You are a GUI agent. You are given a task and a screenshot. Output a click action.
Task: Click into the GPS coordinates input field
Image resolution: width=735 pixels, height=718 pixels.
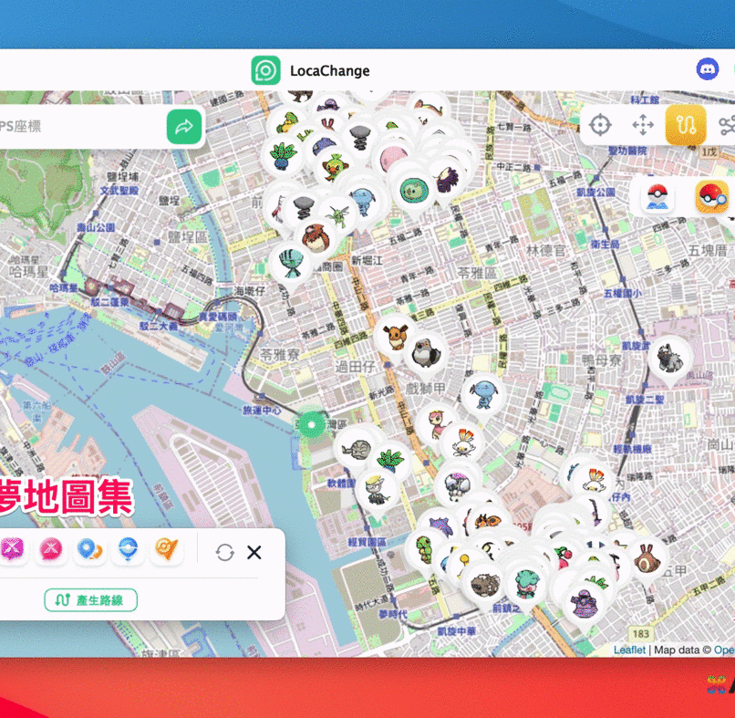click(82, 127)
